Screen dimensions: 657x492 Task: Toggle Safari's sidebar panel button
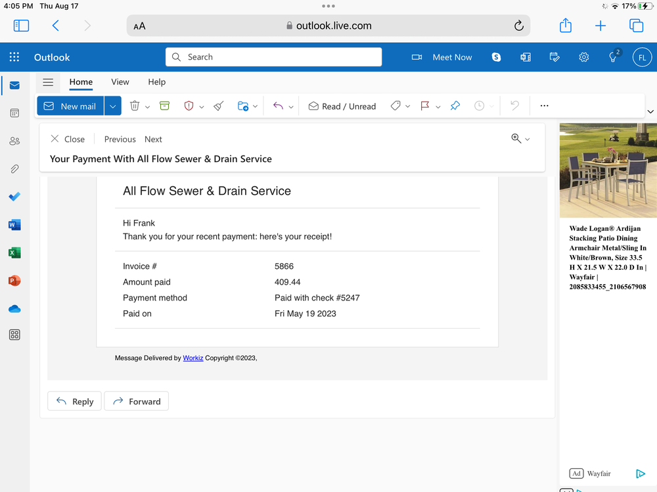click(x=21, y=26)
